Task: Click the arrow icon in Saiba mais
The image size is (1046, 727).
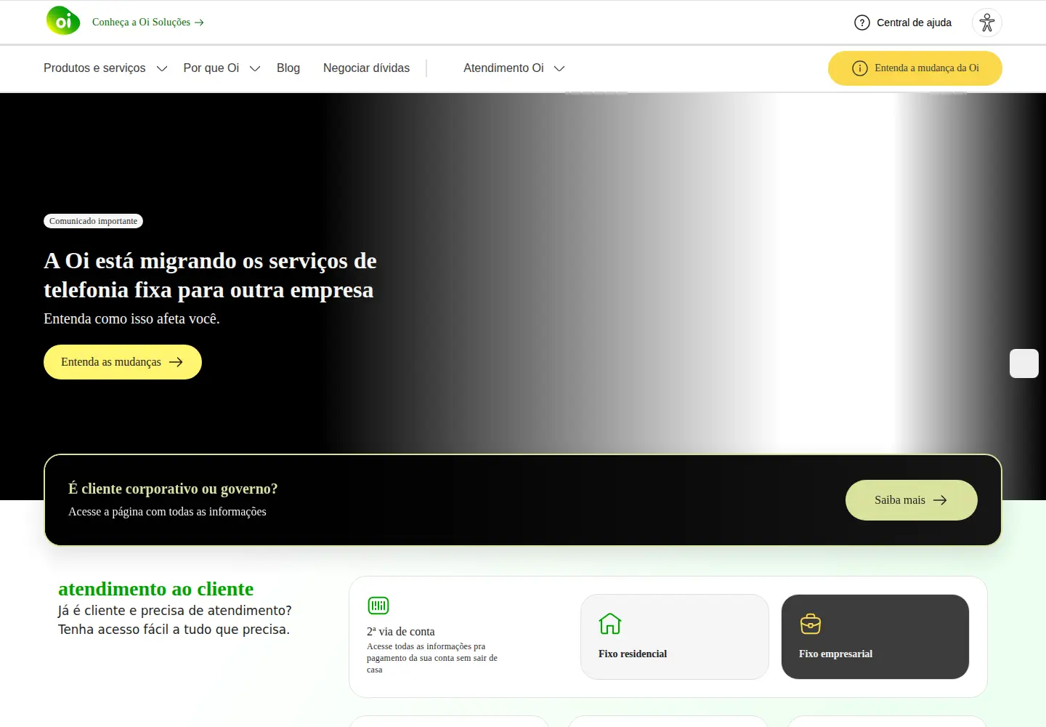Action: 940,500
